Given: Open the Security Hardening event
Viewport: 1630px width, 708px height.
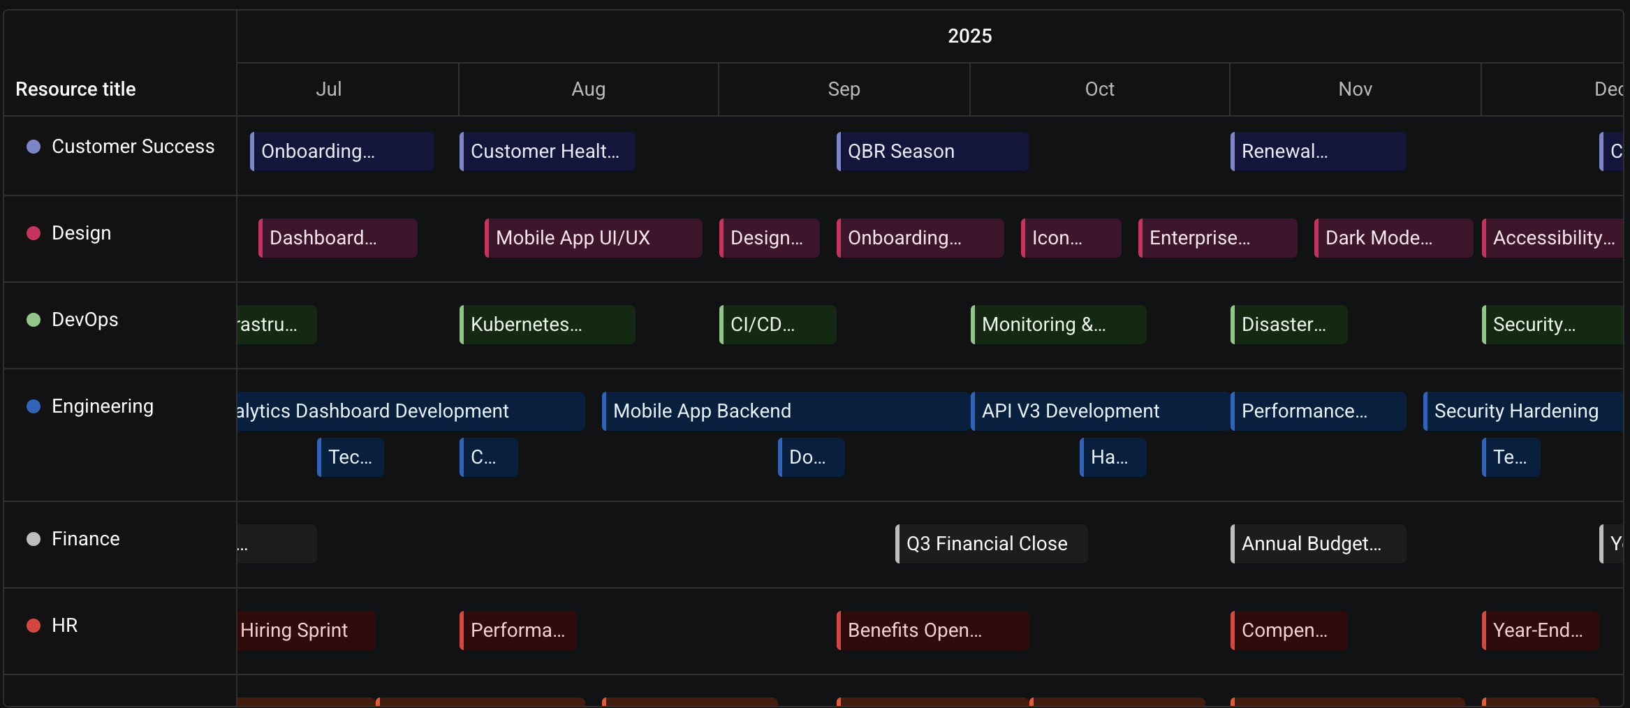Looking at the screenshot, I should coord(1523,411).
